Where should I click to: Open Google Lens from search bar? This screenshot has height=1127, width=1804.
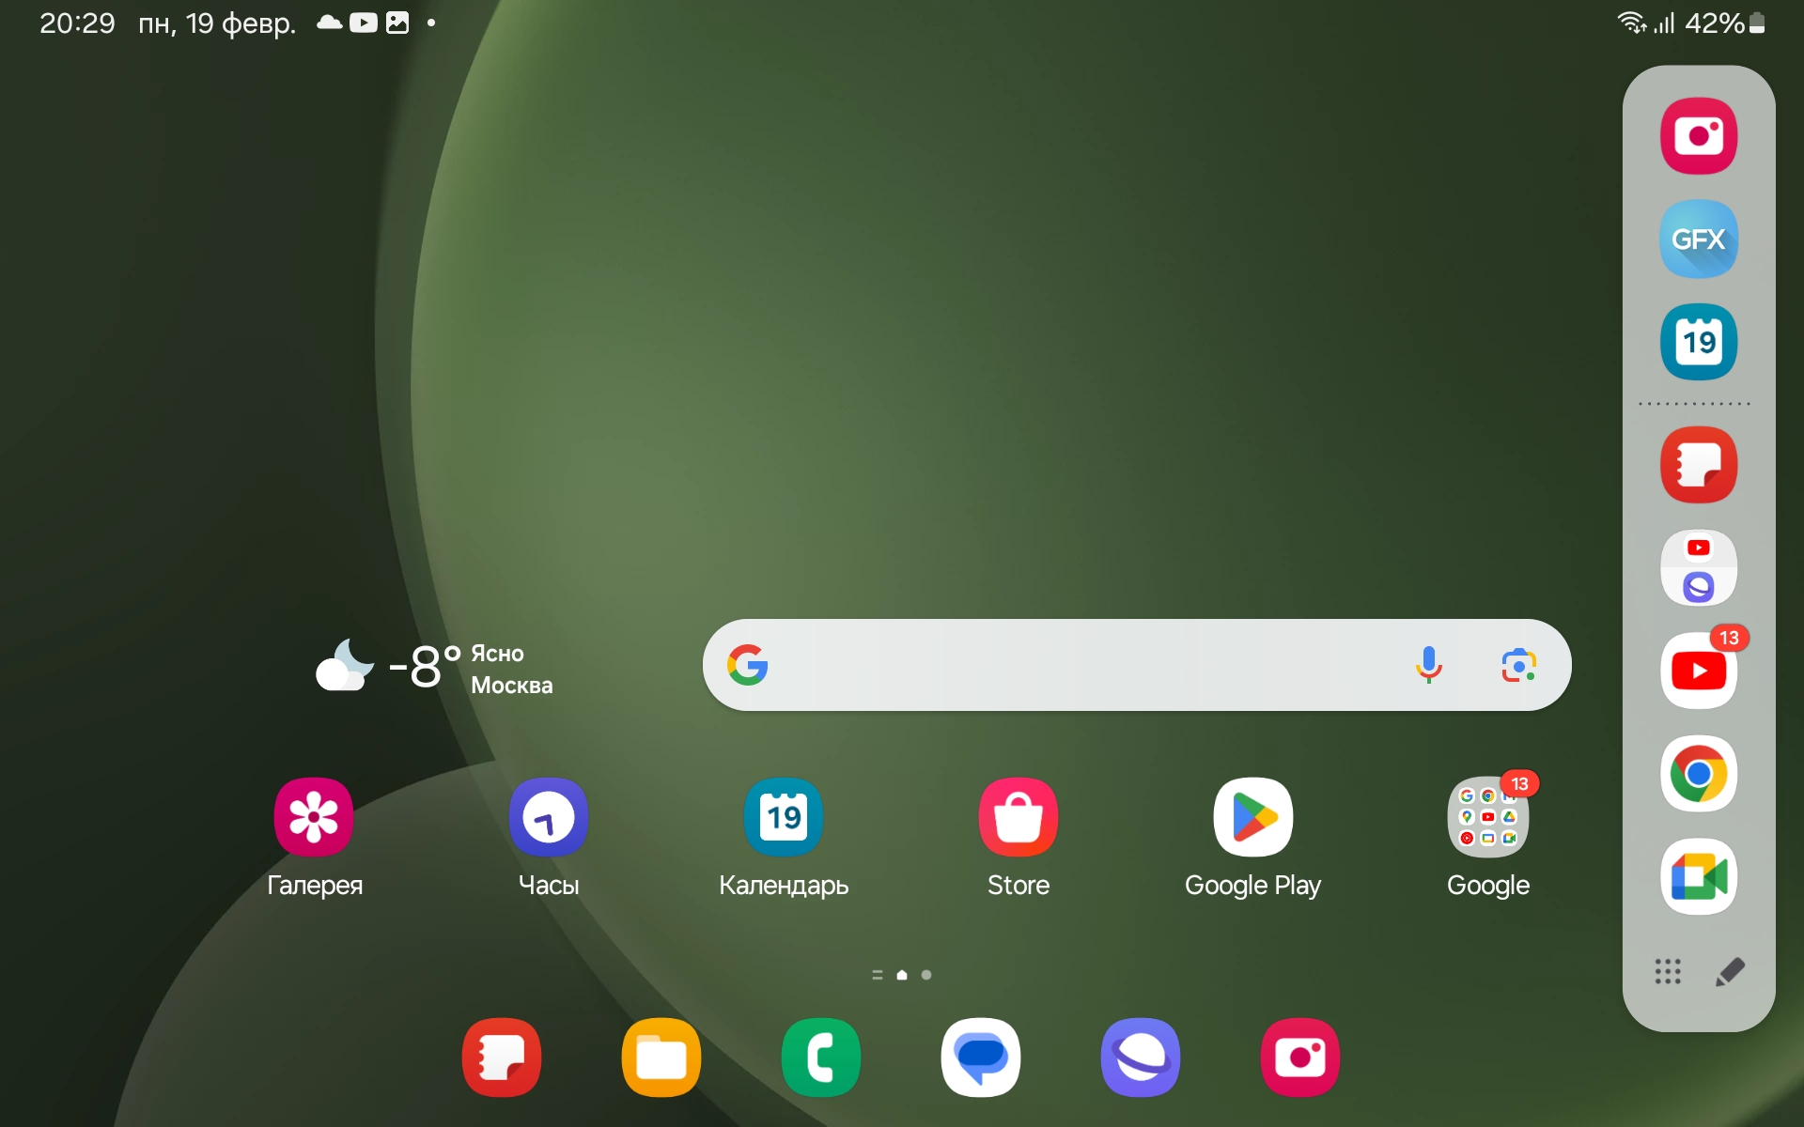coord(1518,665)
